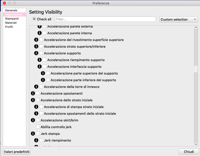Click info icon for Accelerazione spostamenti
This screenshot has width=200, height=156.
[x=33, y=93]
